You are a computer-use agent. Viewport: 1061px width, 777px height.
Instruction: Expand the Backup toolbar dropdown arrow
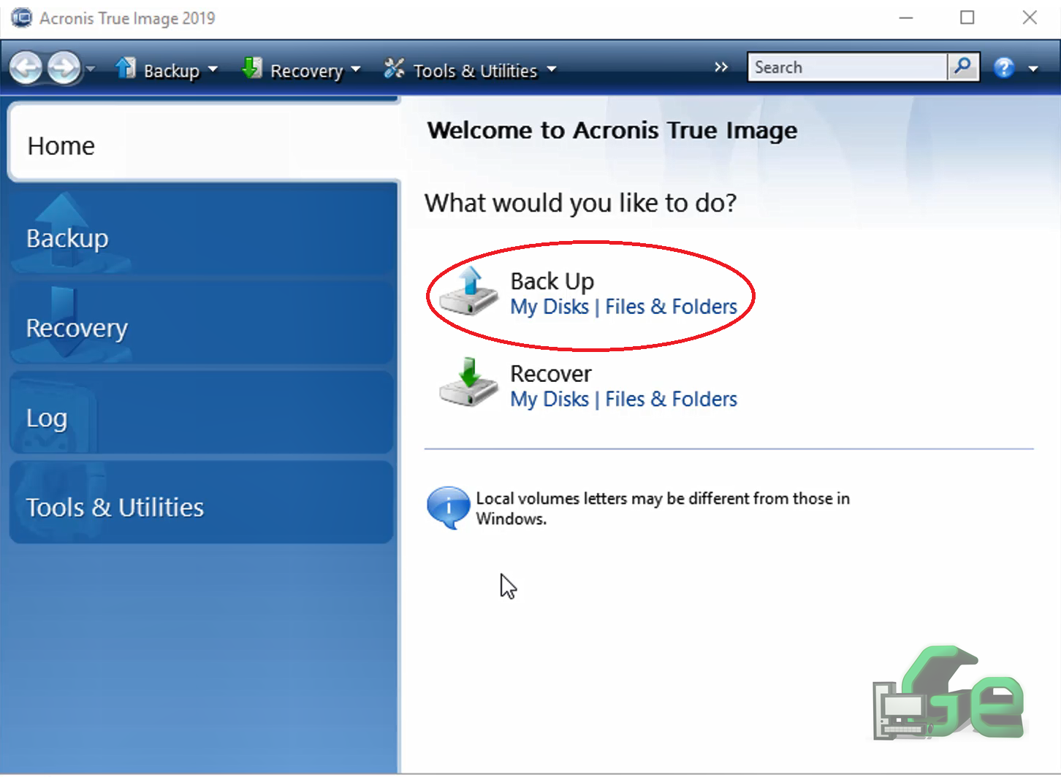pos(213,70)
